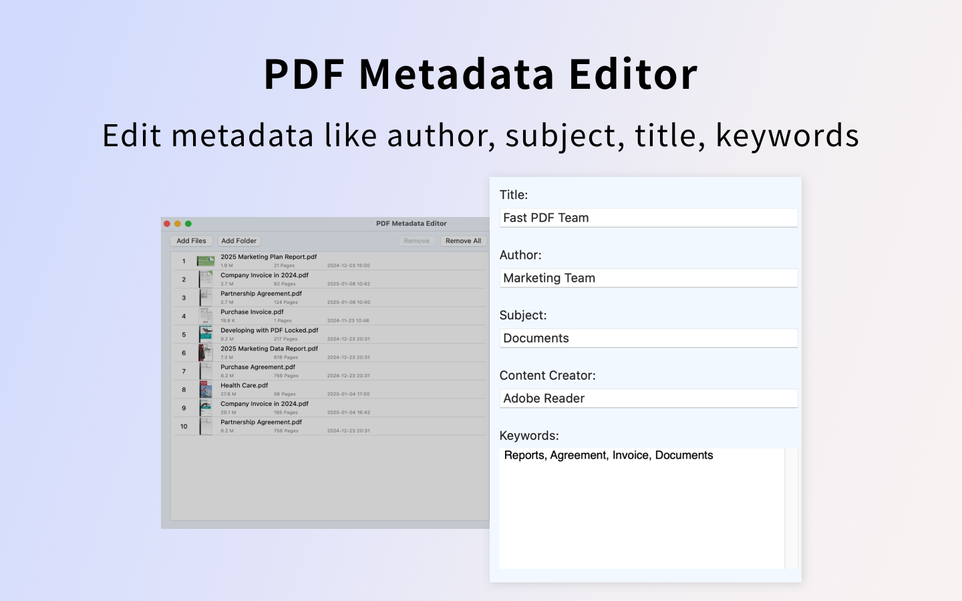The image size is (962, 601).
Task: Select Partnership Agreement.pdf in row 3
Action: click(x=261, y=294)
